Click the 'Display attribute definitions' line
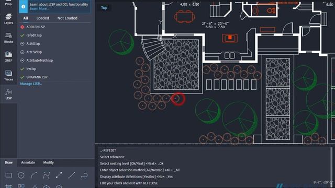Image resolution: width=335 pixels, height=188 pixels. [x=136, y=177]
